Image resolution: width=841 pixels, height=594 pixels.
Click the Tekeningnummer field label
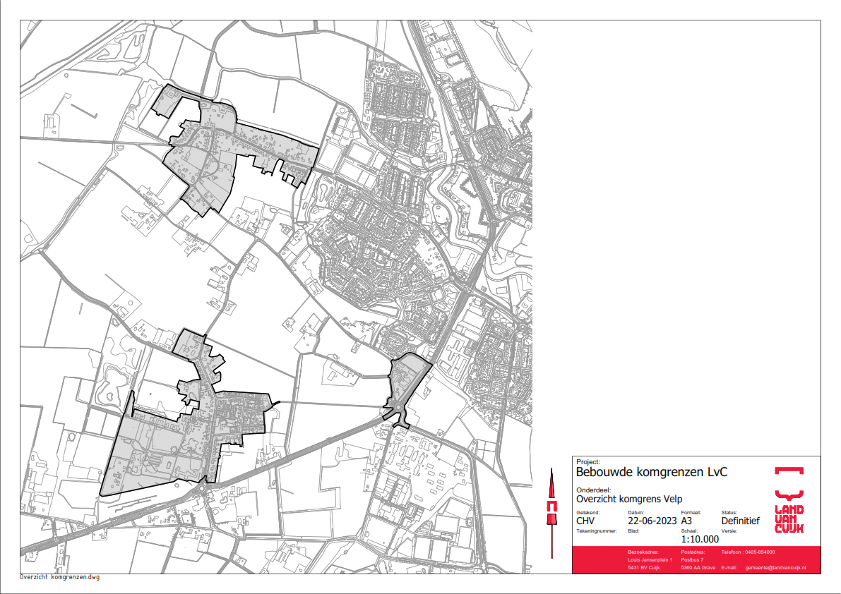point(597,530)
